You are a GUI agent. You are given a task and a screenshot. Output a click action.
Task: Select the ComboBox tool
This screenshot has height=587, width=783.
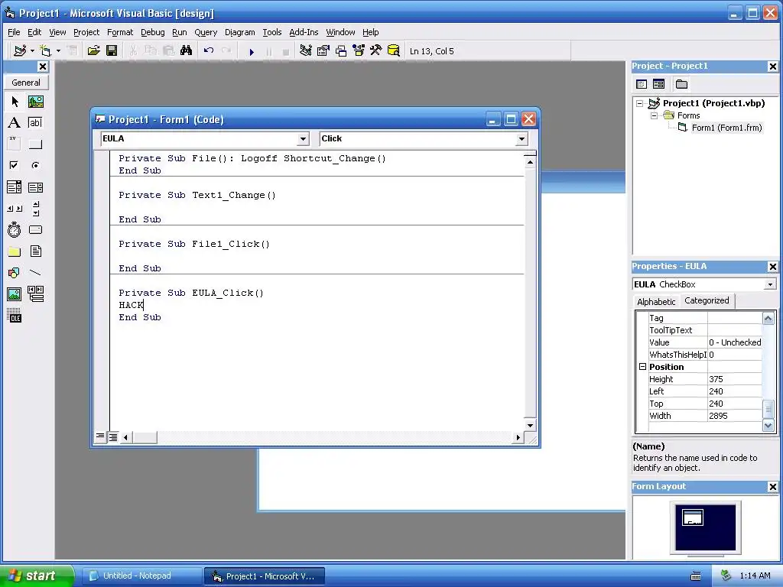(x=15, y=187)
